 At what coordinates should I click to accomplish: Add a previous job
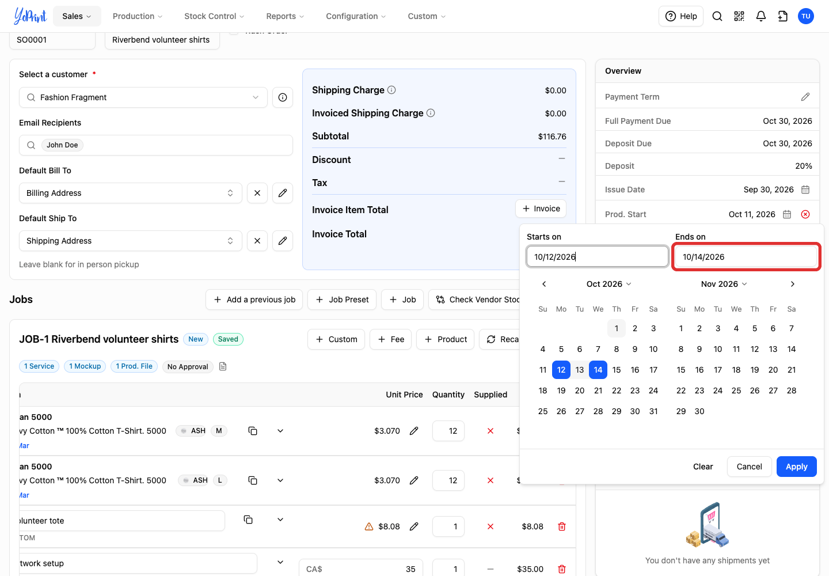click(254, 300)
